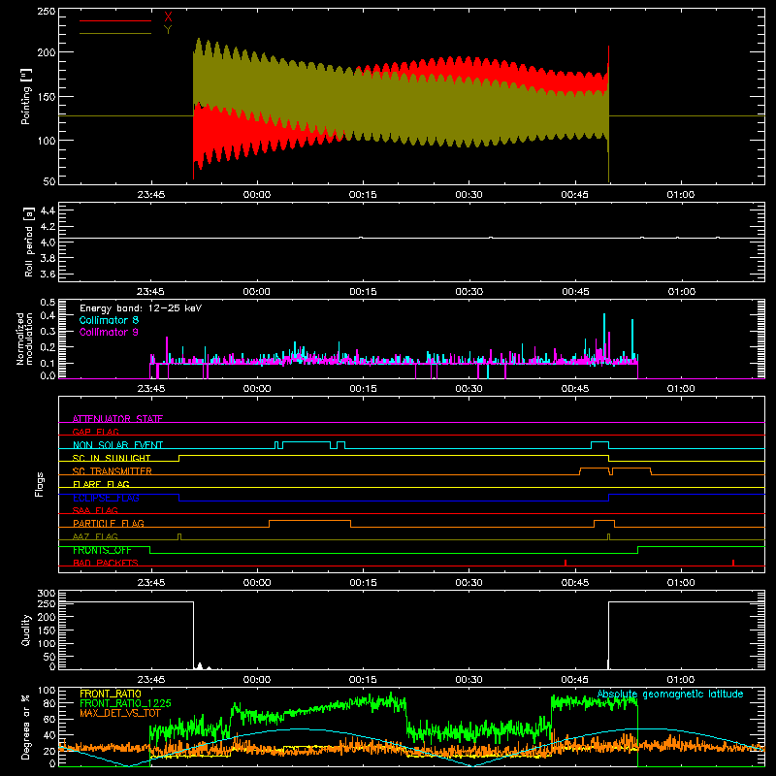Click 00:15 under the Roll period plot
This screenshot has height=776, width=776.
point(363,292)
